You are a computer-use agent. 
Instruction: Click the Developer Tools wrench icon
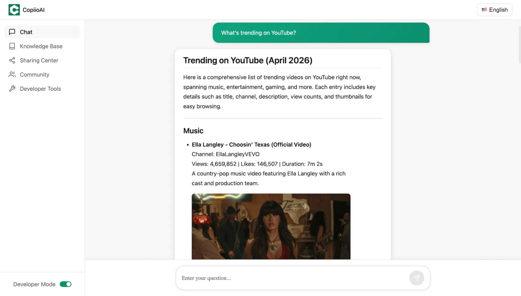(x=12, y=89)
